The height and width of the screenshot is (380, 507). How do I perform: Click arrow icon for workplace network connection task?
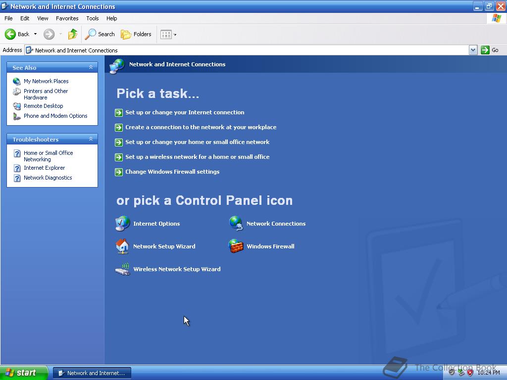119,127
